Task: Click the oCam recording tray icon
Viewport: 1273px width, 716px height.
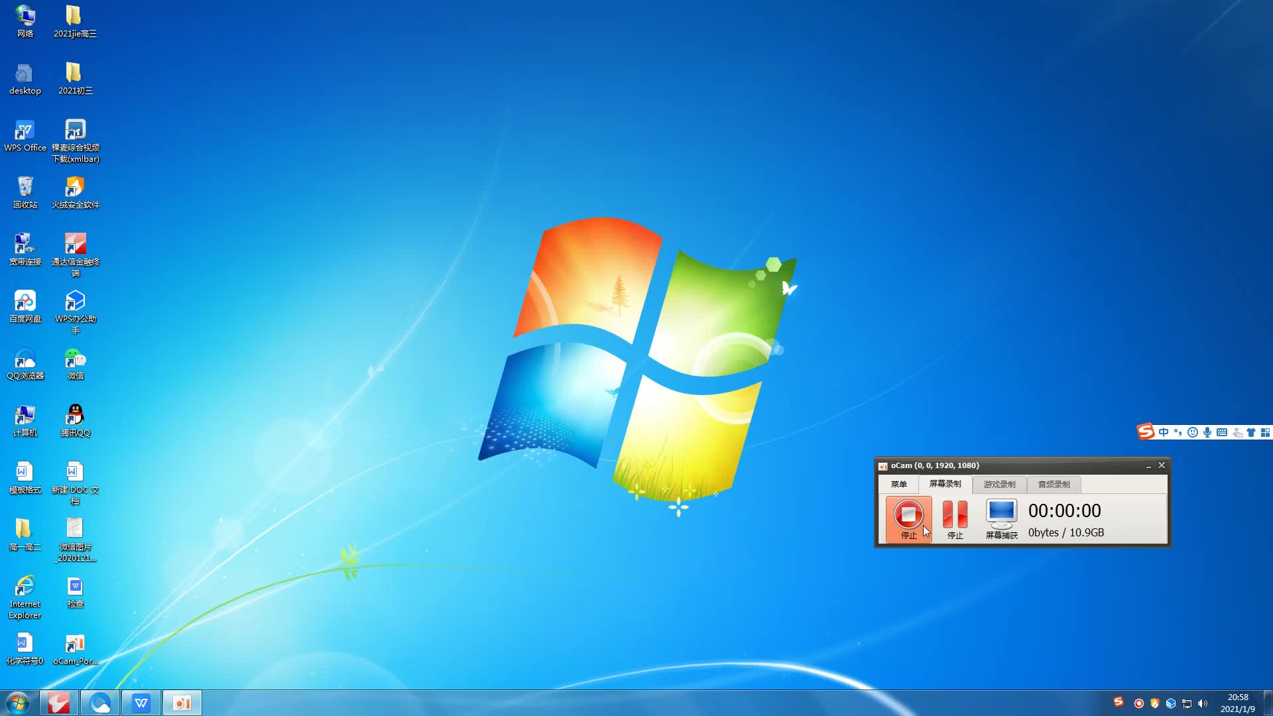Action: (x=1139, y=703)
